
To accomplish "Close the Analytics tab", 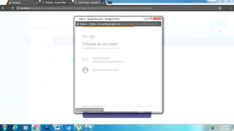I will 37,3.
